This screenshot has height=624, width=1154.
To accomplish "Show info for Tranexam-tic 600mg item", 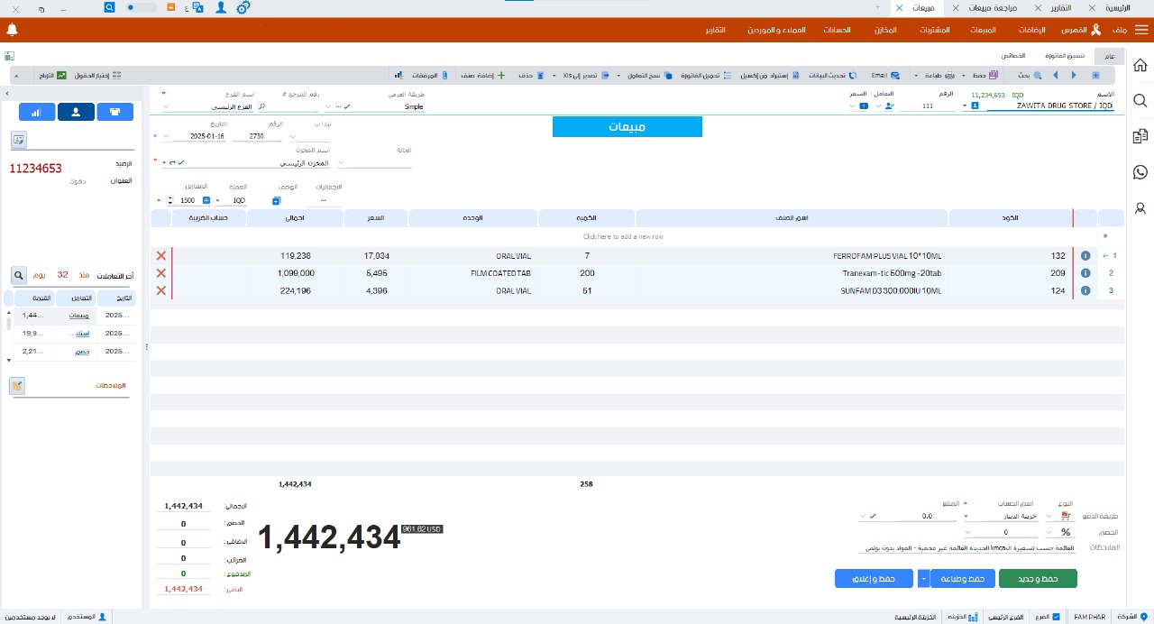I will coord(1085,273).
